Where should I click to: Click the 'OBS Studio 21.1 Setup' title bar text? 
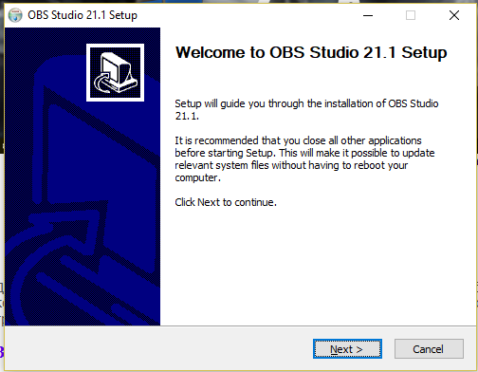point(83,15)
